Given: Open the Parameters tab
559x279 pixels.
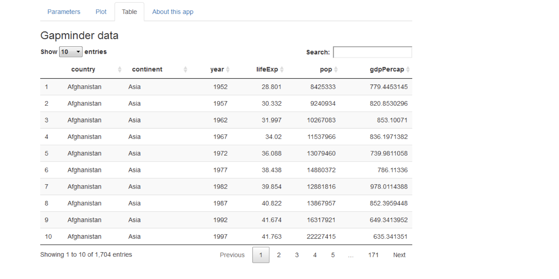Looking at the screenshot, I should tap(64, 12).
